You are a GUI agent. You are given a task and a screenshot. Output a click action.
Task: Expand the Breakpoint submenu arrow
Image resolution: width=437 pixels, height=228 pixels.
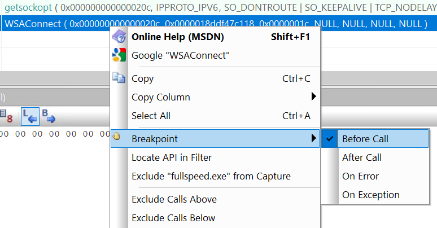point(313,138)
